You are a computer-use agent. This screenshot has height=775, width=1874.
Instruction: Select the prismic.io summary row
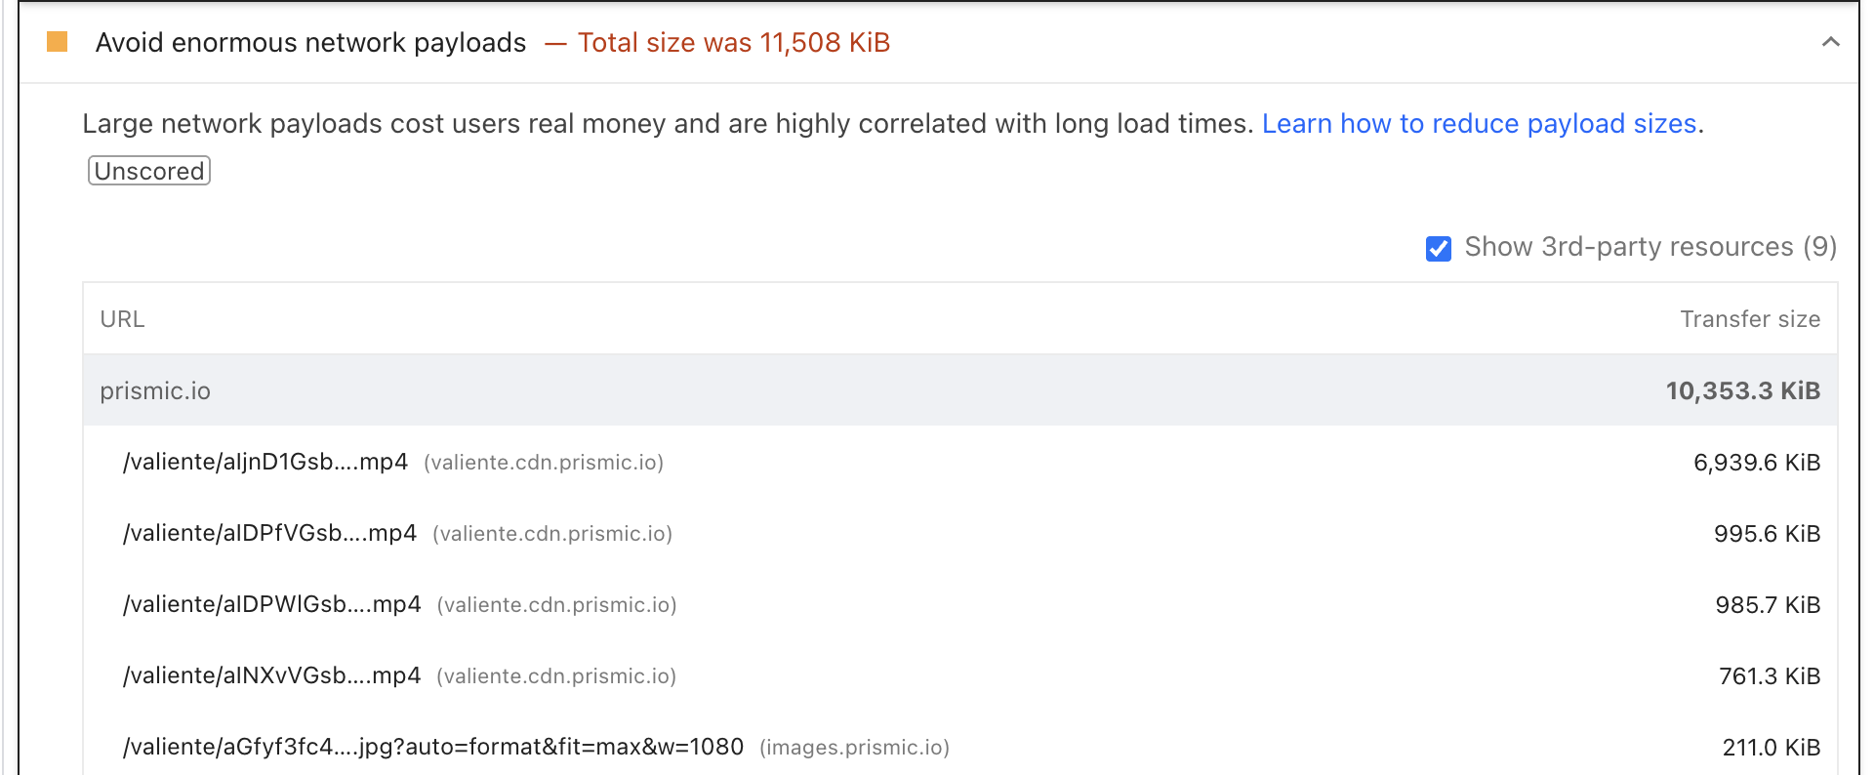pos(155,390)
